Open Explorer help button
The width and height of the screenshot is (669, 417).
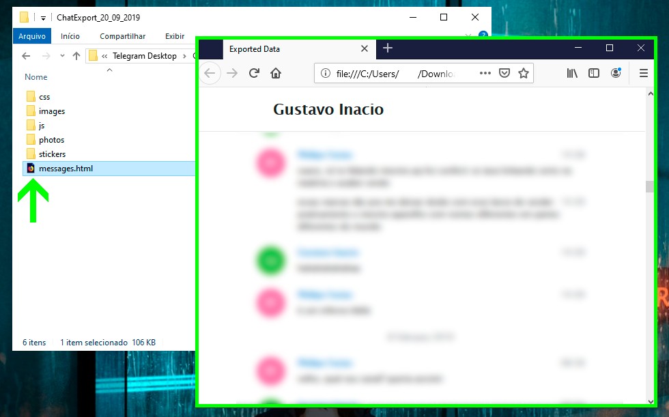click(483, 34)
